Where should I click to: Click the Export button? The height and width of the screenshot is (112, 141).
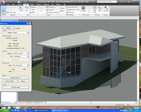[x=23, y=81]
